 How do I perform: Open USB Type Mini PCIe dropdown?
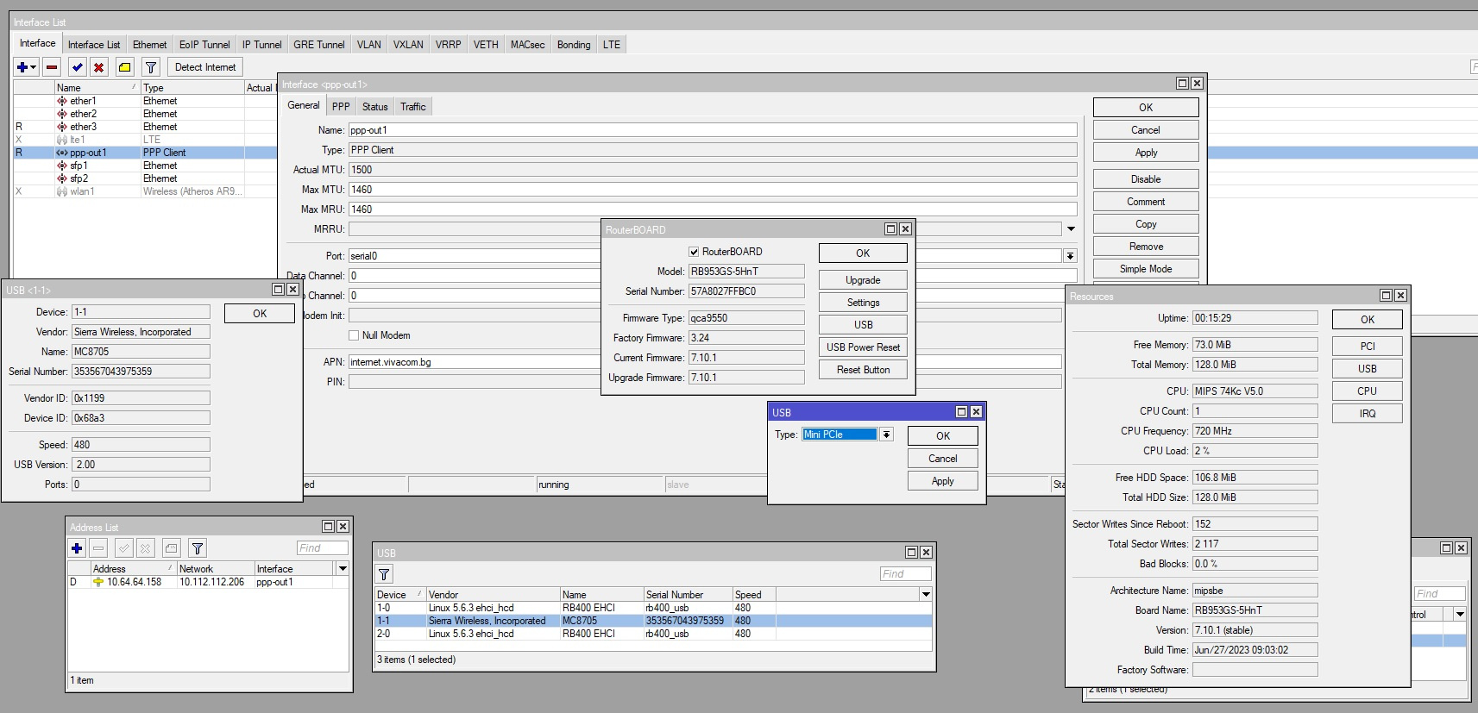coord(886,435)
